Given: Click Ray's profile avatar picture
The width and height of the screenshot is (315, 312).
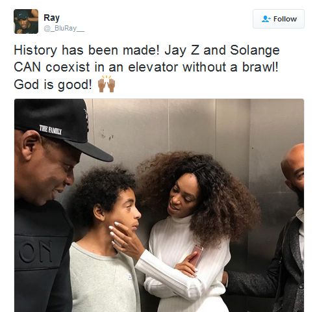Looking at the screenshot, I should click(x=26, y=21).
